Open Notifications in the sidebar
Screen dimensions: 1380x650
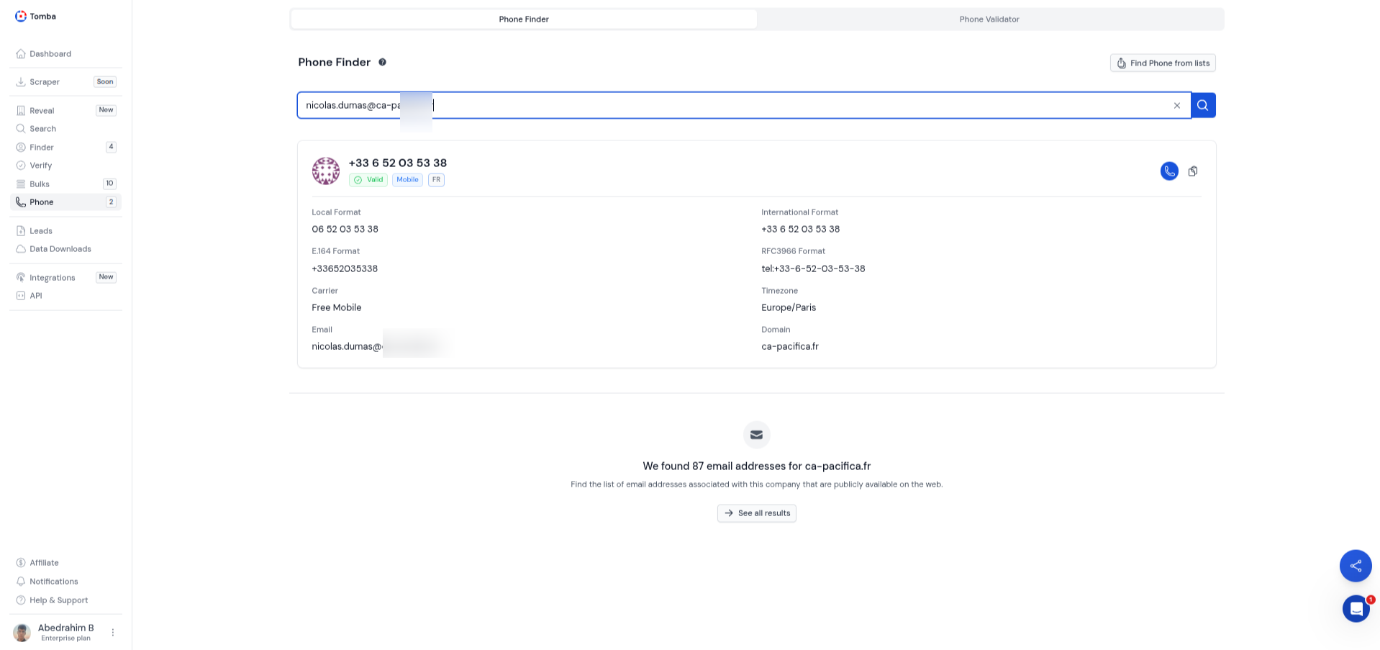(53, 582)
